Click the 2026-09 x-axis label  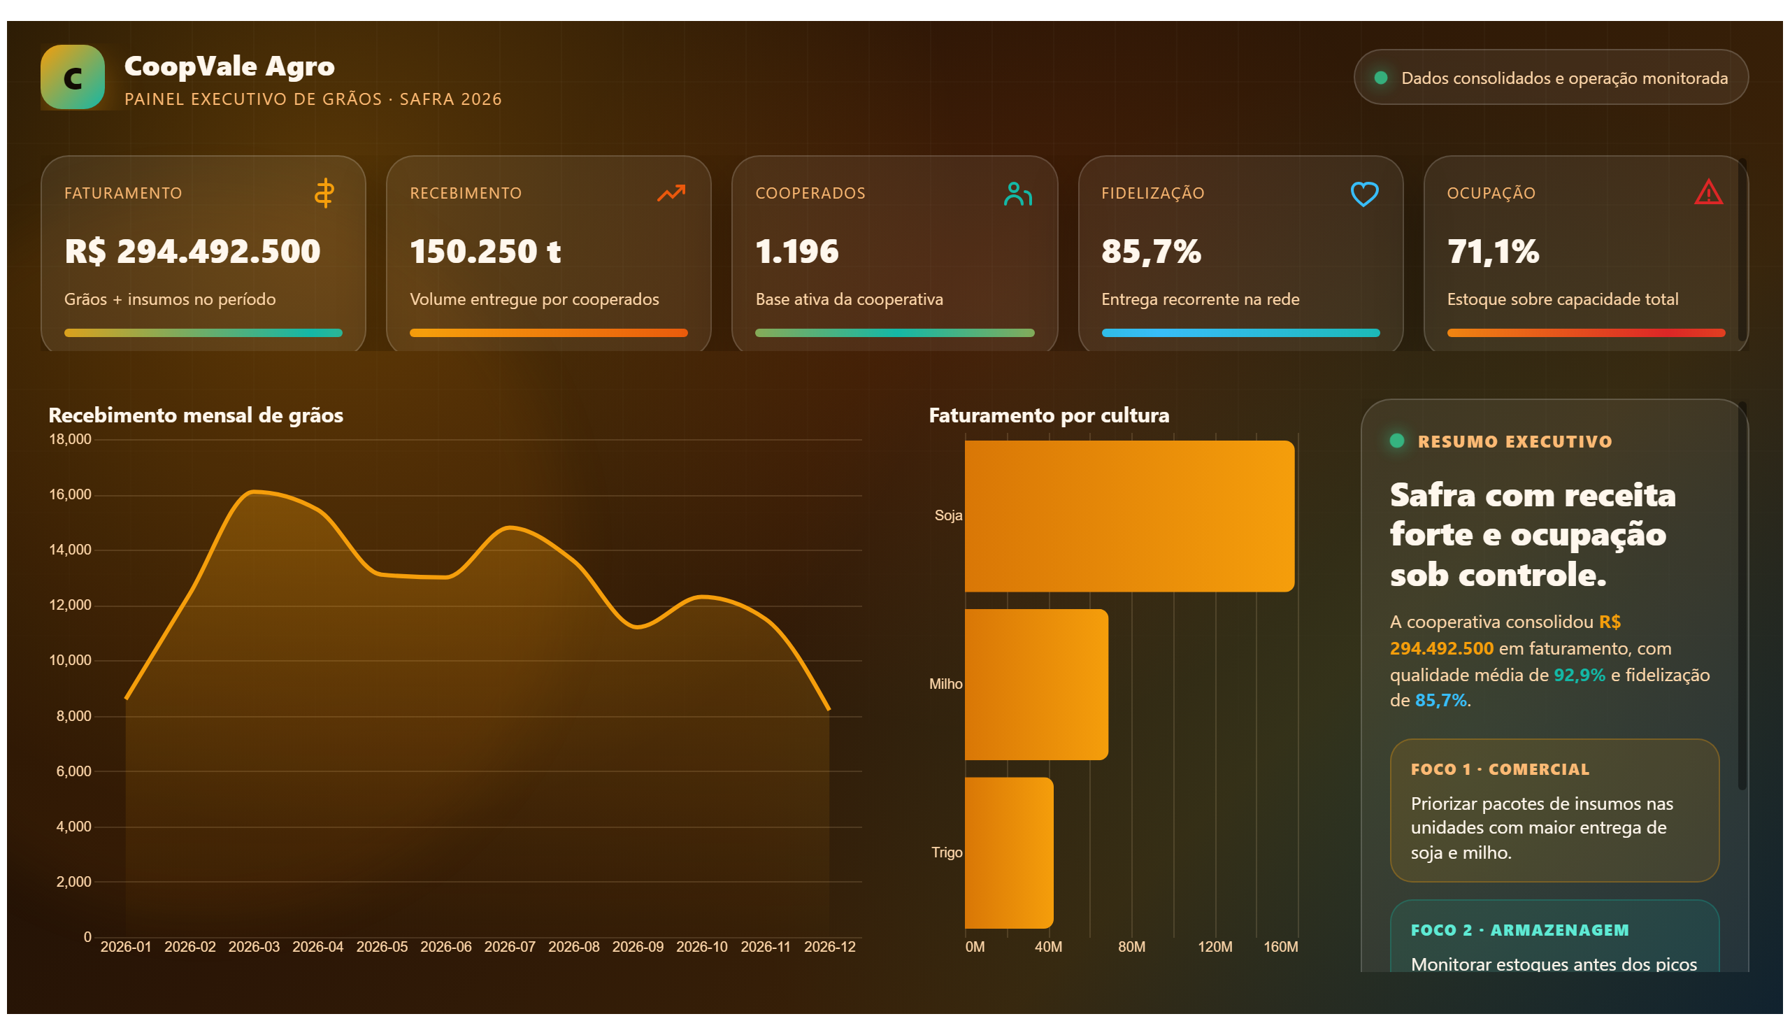pyautogui.click(x=637, y=947)
